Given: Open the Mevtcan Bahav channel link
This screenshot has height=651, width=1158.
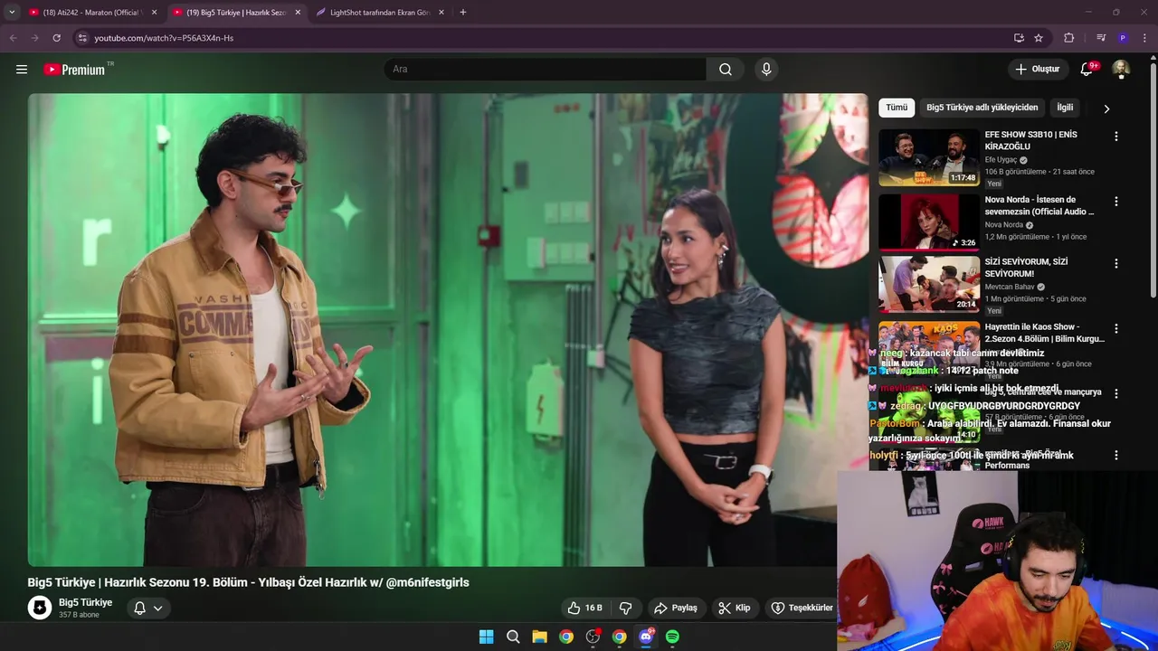Looking at the screenshot, I should tap(1009, 287).
